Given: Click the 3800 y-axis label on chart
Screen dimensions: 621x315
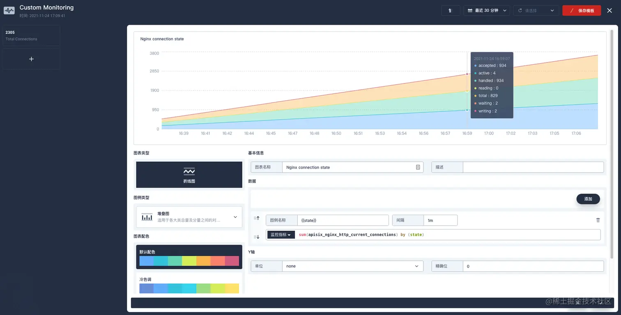Looking at the screenshot, I should click(154, 53).
